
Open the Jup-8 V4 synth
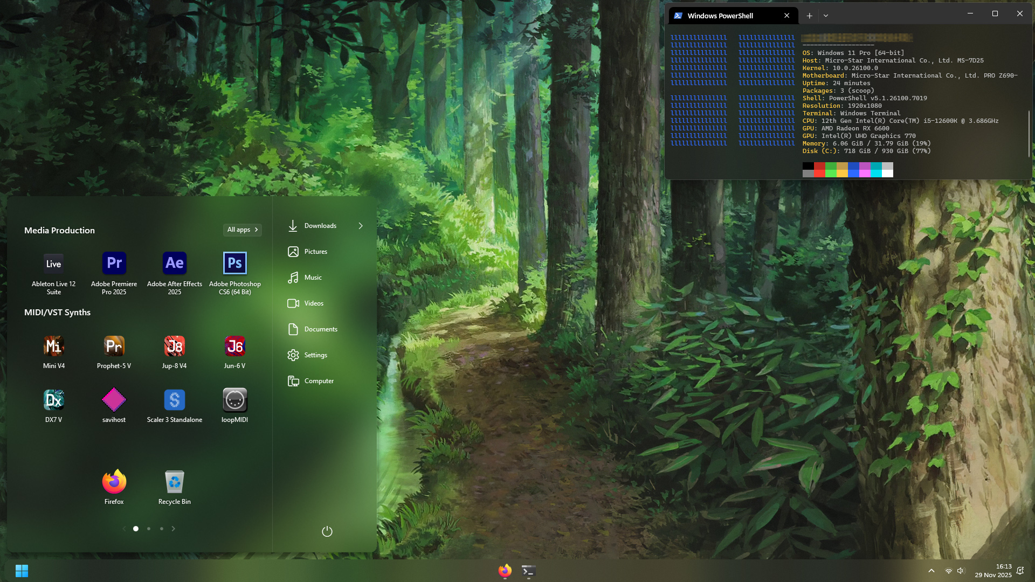point(174,347)
